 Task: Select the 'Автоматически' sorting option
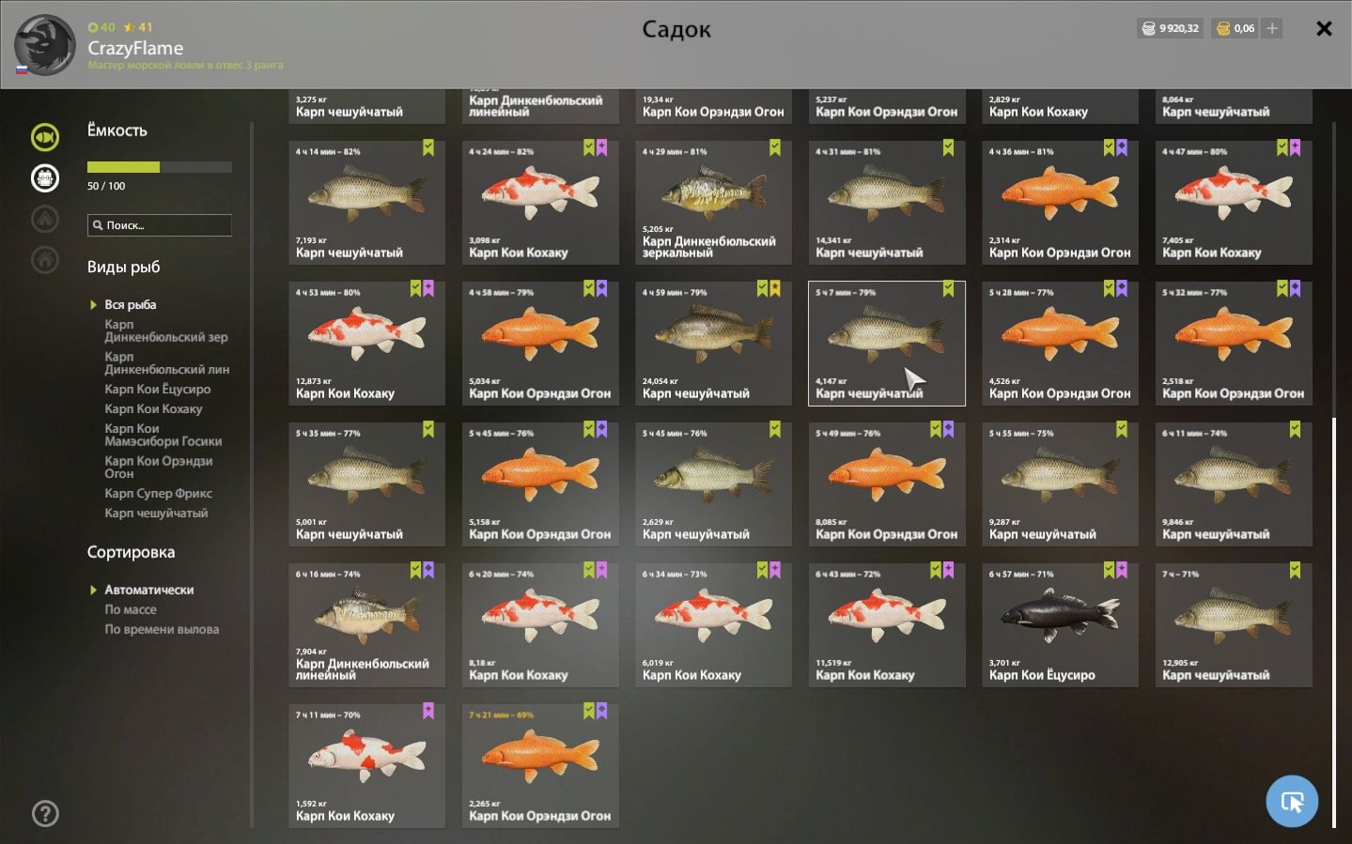click(x=149, y=590)
